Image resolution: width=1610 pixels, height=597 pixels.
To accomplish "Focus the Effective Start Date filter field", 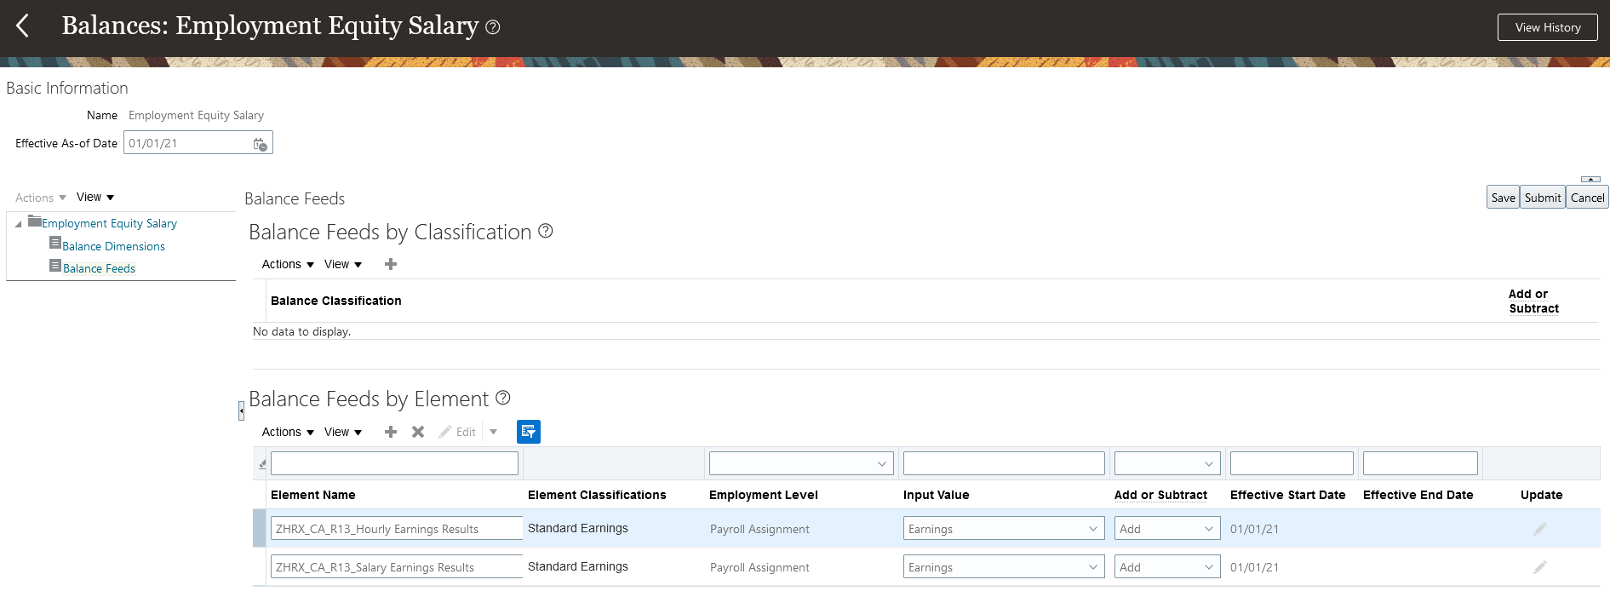I will 1292,463.
